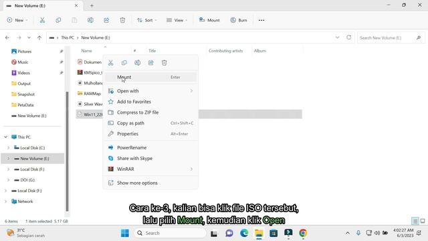Open Microsoft Store from the taskbar
Screen dimensions: 428x241
274,233
